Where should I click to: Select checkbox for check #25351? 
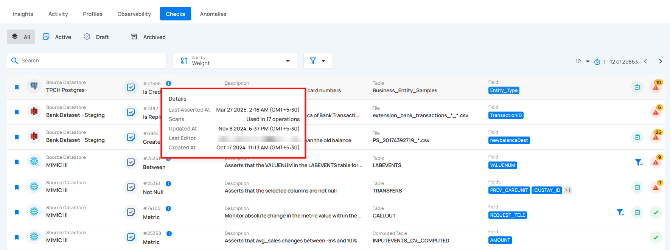(x=131, y=162)
